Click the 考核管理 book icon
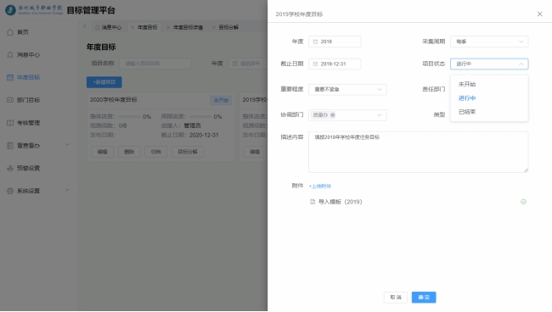The image size is (552, 312). pos(10,123)
